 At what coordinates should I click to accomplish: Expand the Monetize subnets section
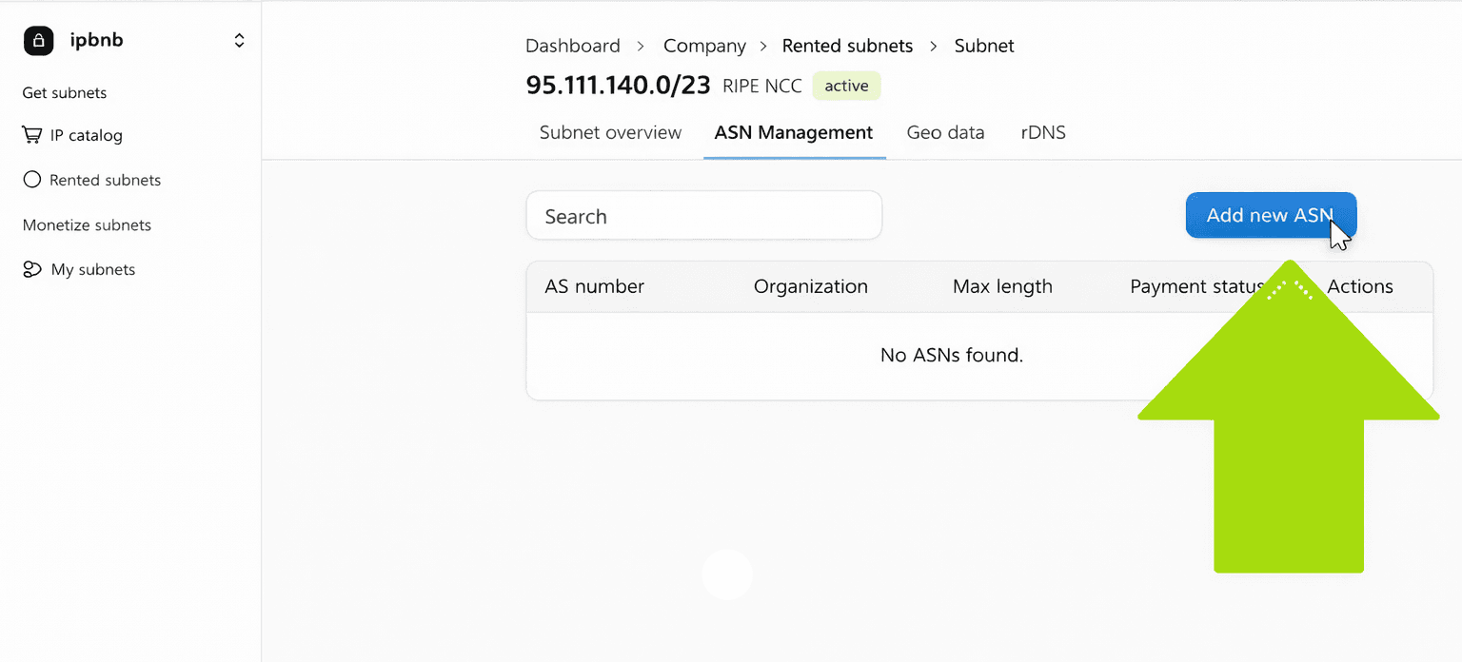tap(87, 224)
